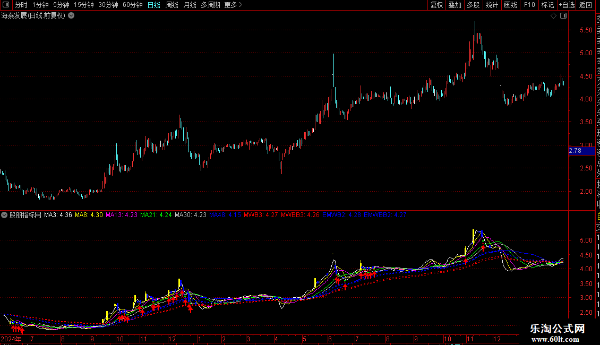Image resolution: width=600 pixels, height=345 pixels.
Task: Select the 30分钟 period
Action: (108, 5)
